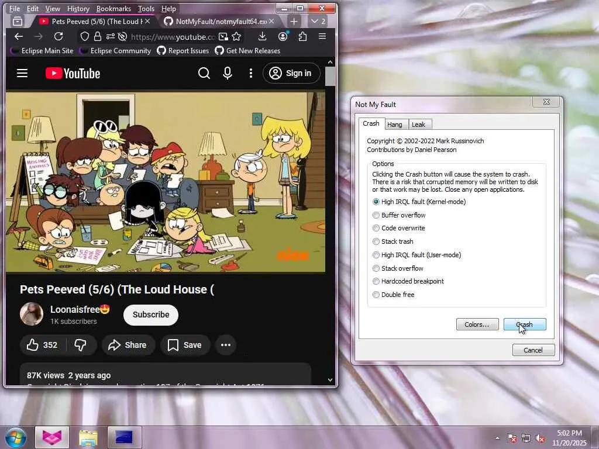The width and height of the screenshot is (599, 449).
Task: Open the tab overview icon beside tabs
Action: point(18,22)
